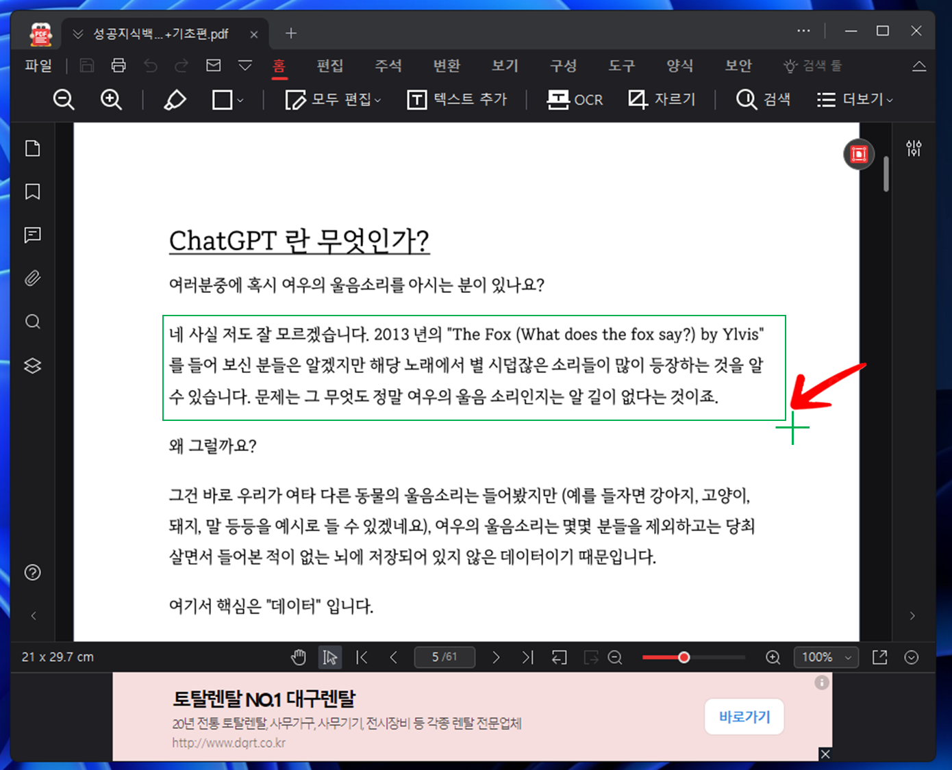This screenshot has width=952, height=770.
Task: Open the 100% zoom level dropdown
Action: [x=825, y=657]
